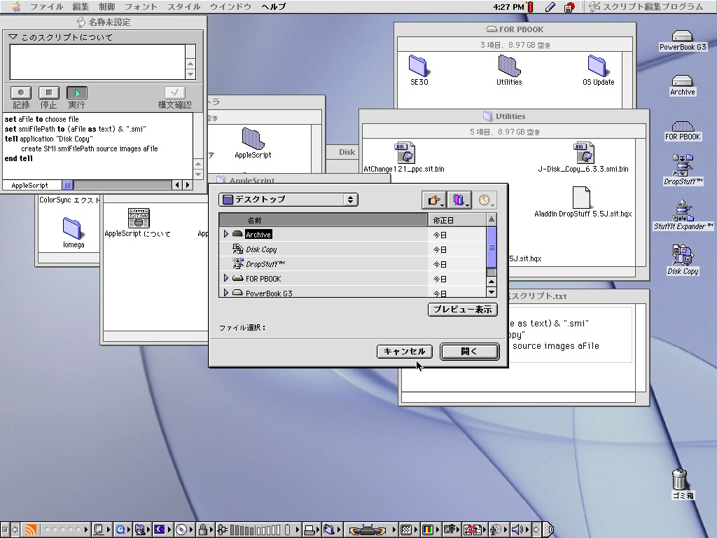717x538 pixels.
Task: Click the script window horizontal scroll right arrow
Action: [x=188, y=185]
